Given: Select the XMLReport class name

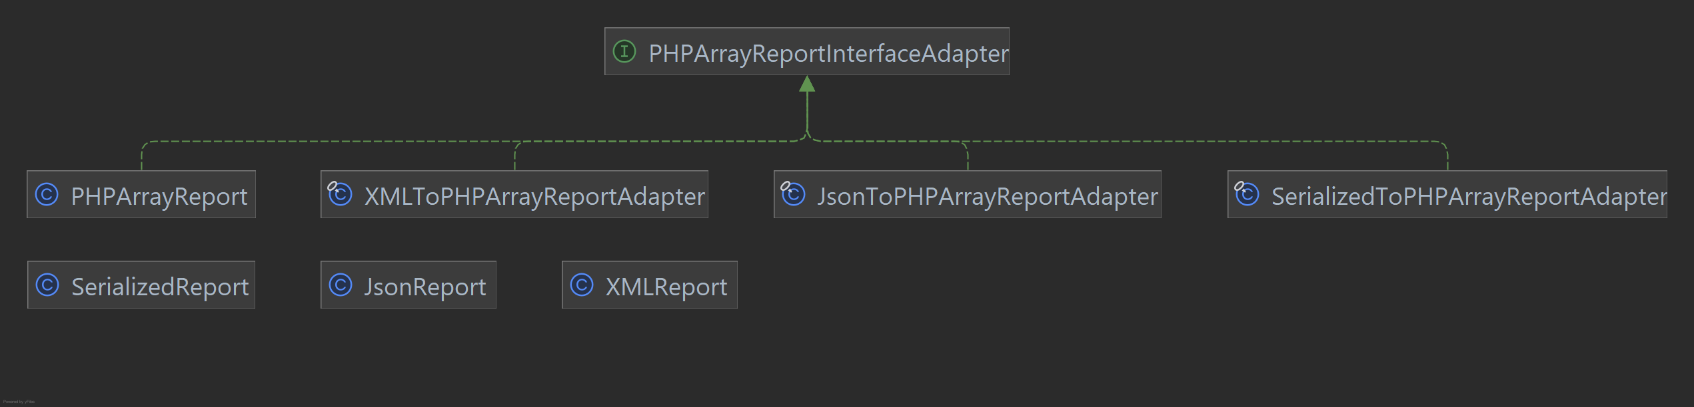Looking at the screenshot, I should coord(666,287).
